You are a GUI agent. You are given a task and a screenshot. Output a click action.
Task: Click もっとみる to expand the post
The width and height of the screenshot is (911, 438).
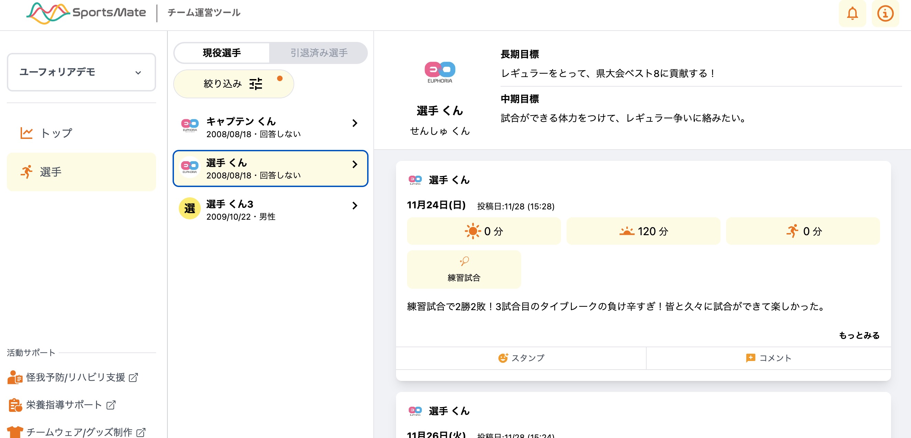click(x=859, y=335)
